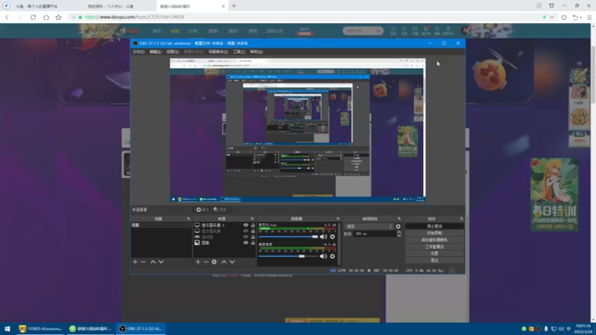Decrease transition duration with down arrow

399,235
